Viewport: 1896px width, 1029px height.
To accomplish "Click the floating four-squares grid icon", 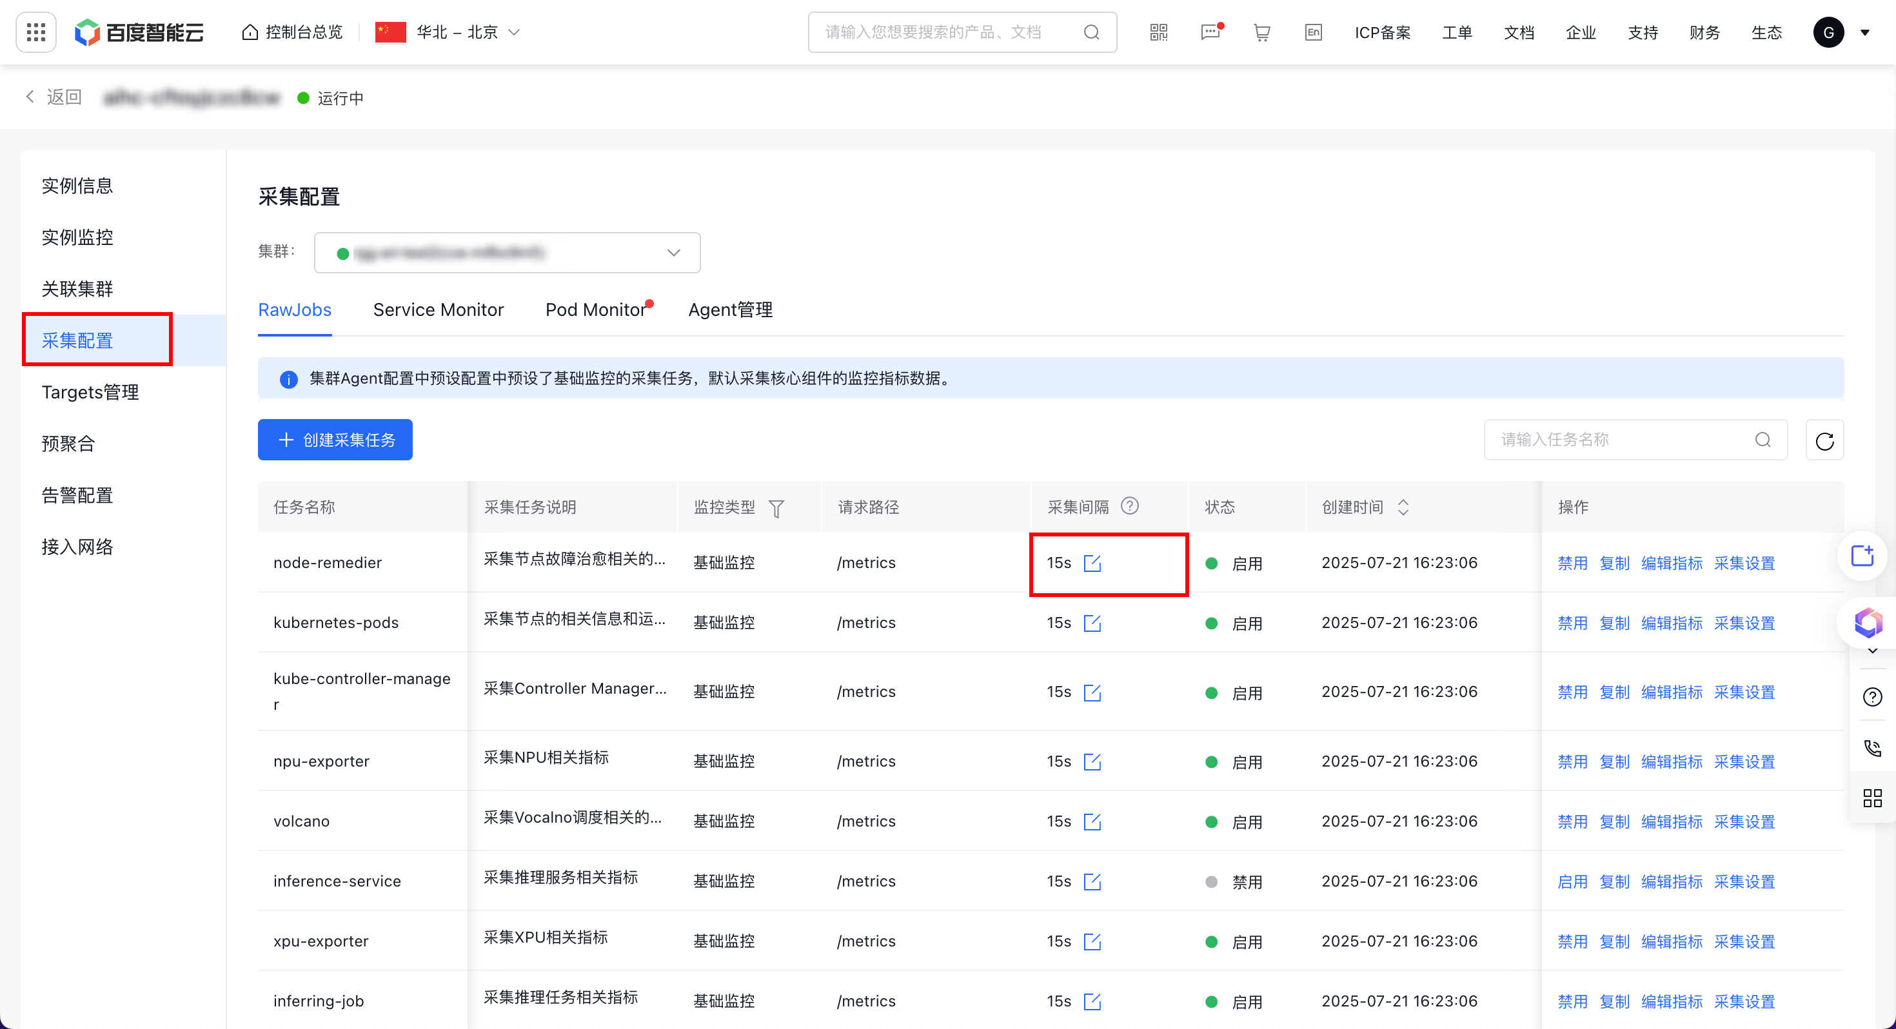I will pyautogui.click(x=1872, y=798).
